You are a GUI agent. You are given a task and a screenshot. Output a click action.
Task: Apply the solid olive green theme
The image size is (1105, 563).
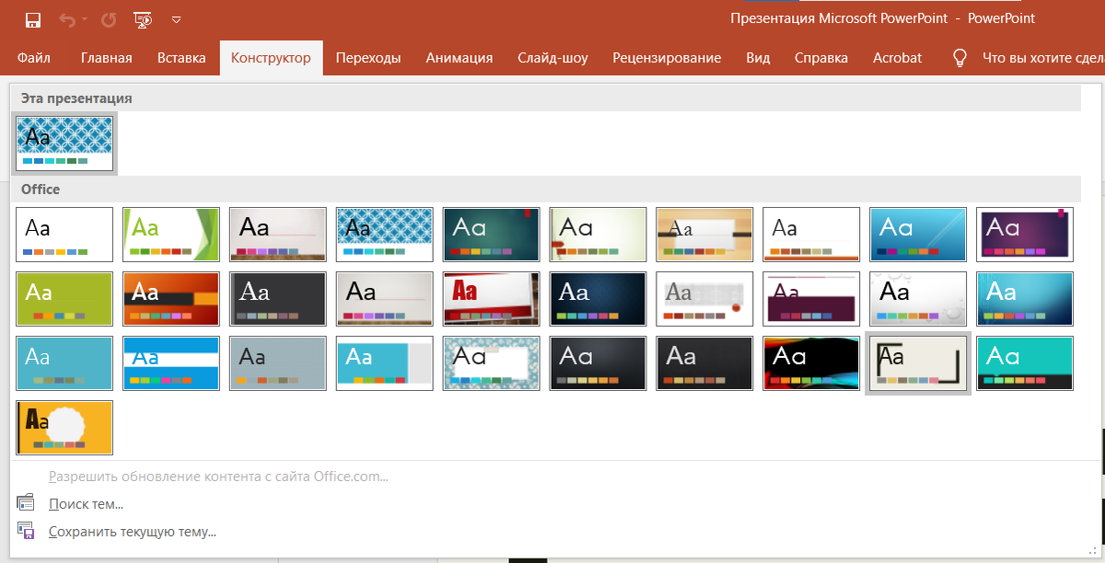[64, 299]
